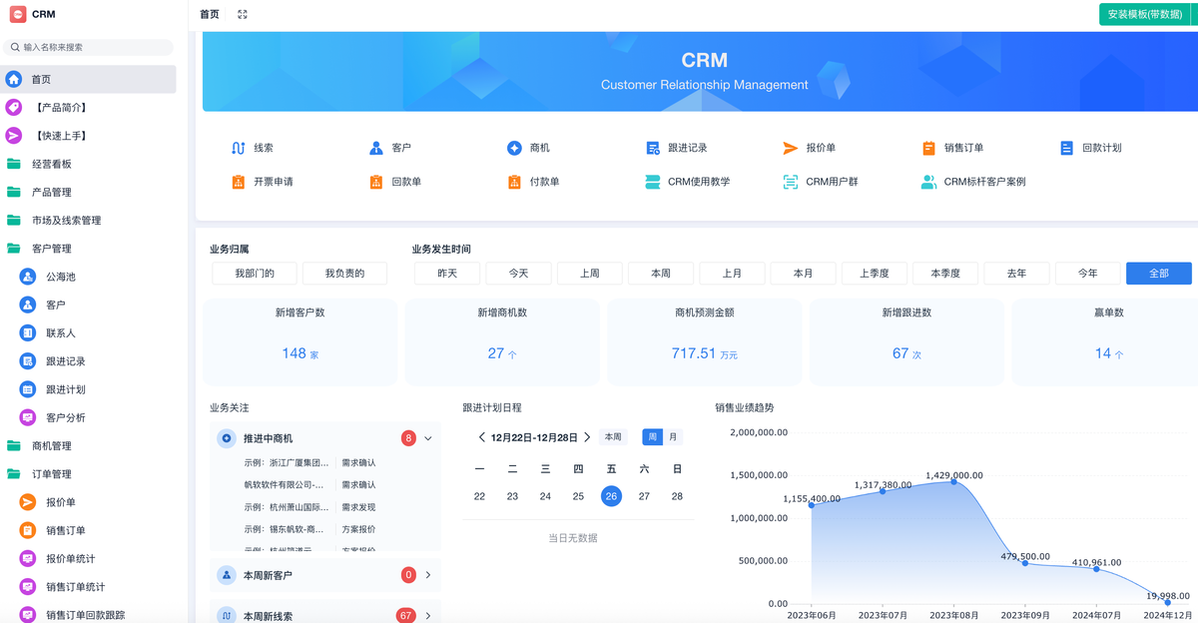Viewport: 1198px width, 623px height.
Task: Filter business time by 昨天
Action: click(x=447, y=274)
